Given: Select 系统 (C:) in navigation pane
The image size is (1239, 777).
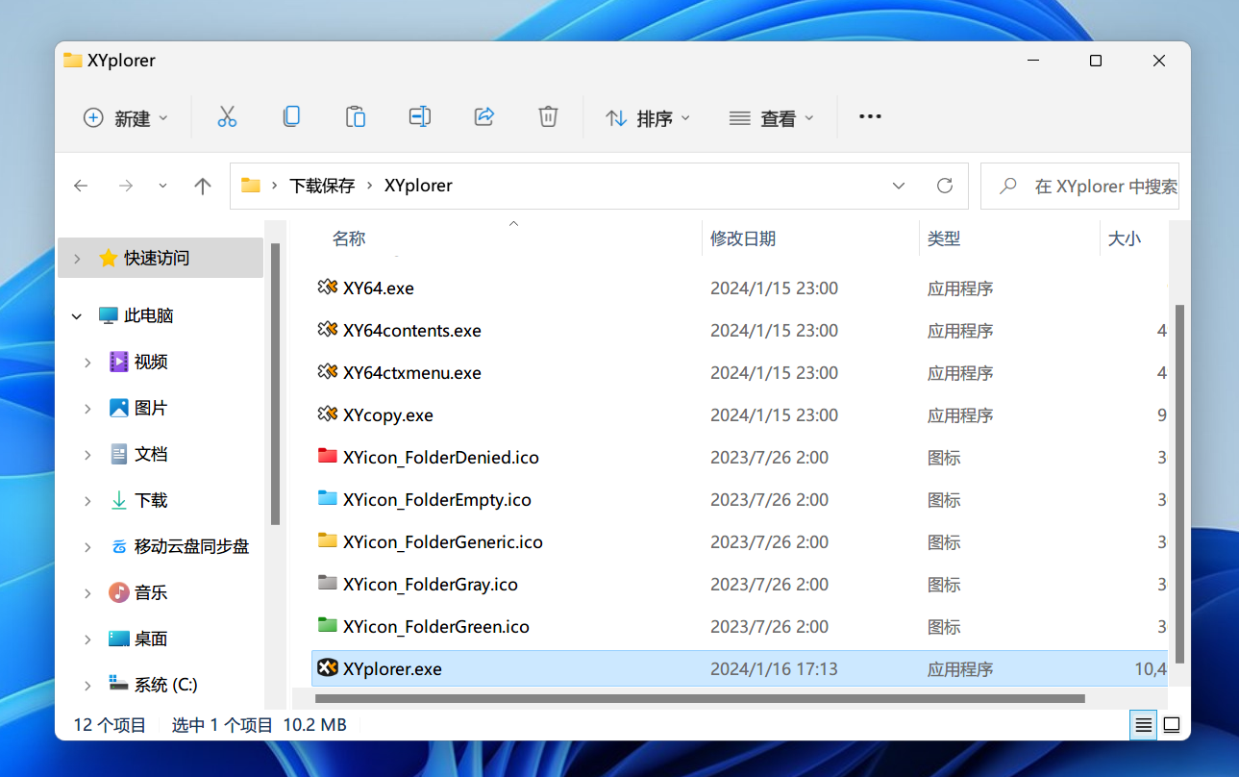Looking at the screenshot, I should click(166, 685).
